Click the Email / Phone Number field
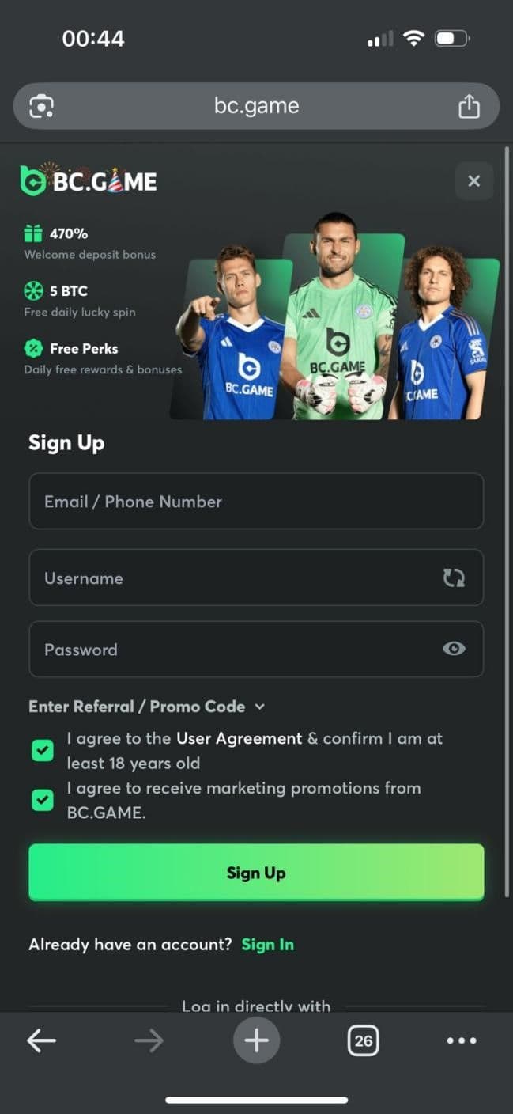 pyautogui.click(x=256, y=502)
